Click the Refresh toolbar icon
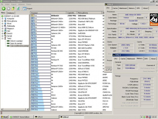The height and width of the screenshot is (119, 158). [x=18, y=9]
